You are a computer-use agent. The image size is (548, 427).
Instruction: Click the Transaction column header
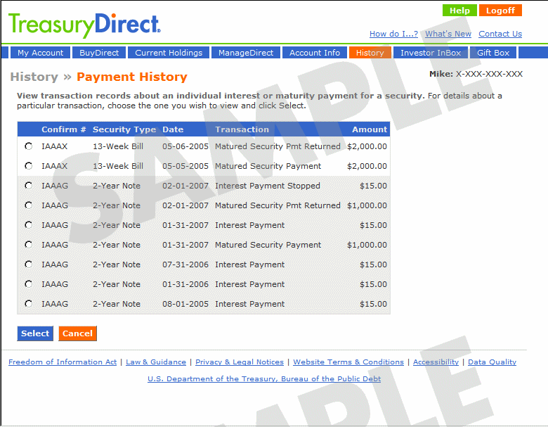coord(242,129)
